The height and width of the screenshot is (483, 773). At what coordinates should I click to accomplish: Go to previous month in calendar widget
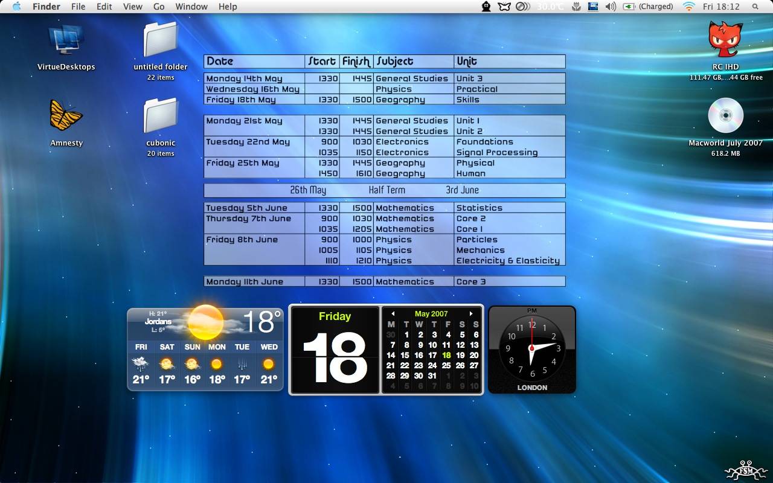point(393,314)
